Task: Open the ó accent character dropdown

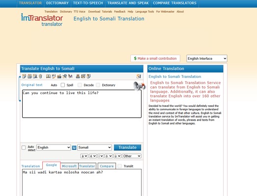Action: (109, 156)
